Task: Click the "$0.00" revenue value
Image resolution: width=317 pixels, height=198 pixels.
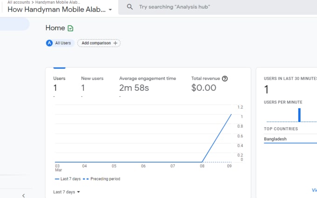Action: [x=204, y=88]
